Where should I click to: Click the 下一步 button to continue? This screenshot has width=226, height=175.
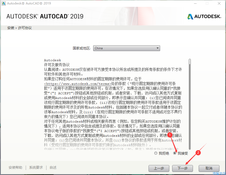pyautogui.click(x=182, y=168)
